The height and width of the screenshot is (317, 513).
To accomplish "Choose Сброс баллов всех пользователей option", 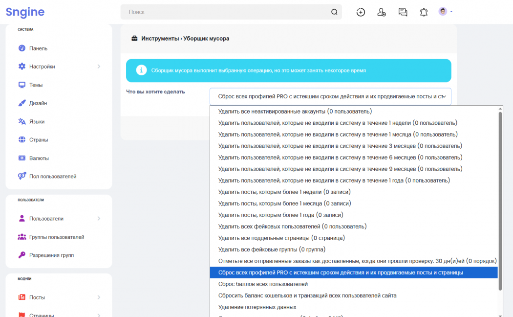I will (263, 284).
